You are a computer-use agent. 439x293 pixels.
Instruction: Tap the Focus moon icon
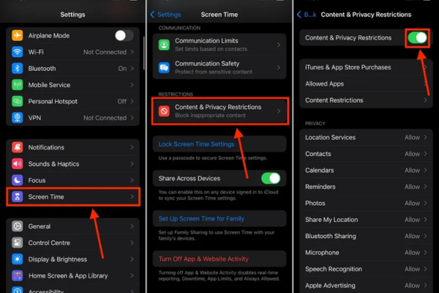pos(17,180)
